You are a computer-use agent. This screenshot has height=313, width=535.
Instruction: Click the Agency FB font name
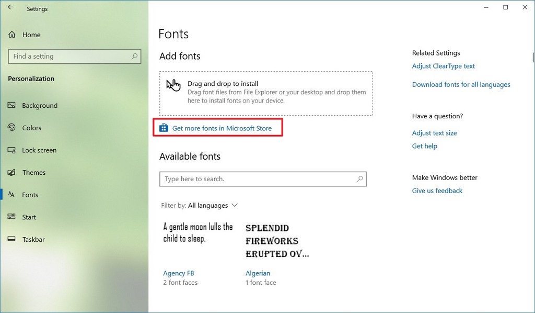pyautogui.click(x=179, y=273)
